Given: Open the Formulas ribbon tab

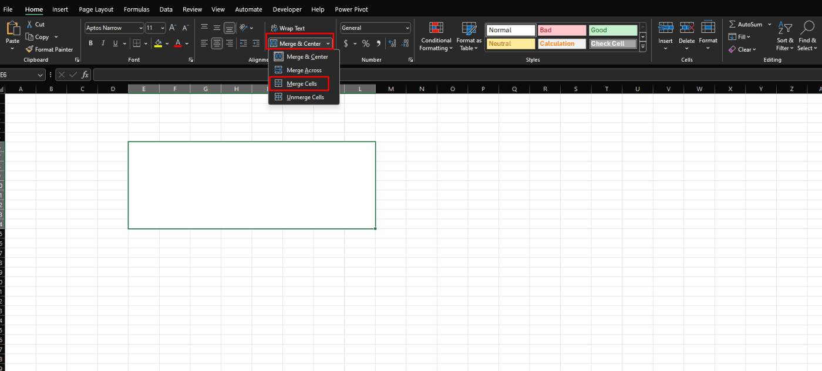Looking at the screenshot, I should click(136, 9).
